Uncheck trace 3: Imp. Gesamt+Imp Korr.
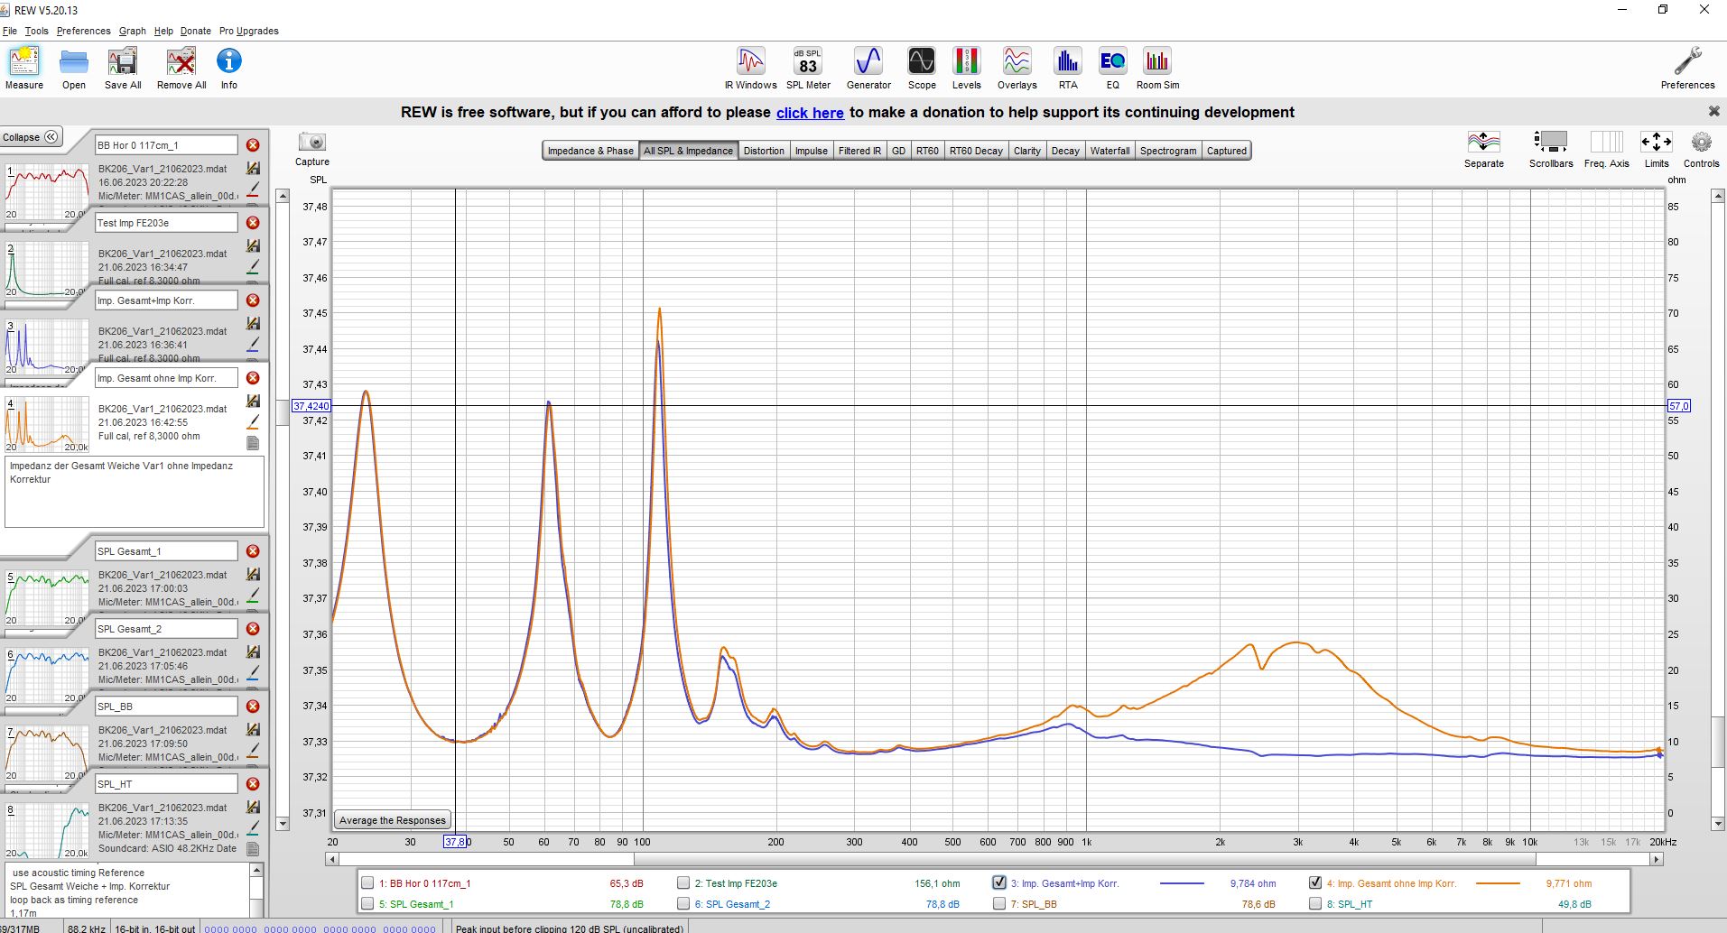This screenshot has width=1727, height=933. [999, 883]
